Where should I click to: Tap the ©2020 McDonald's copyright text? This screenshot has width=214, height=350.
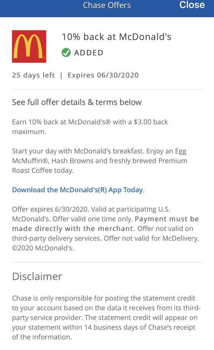[43, 248]
